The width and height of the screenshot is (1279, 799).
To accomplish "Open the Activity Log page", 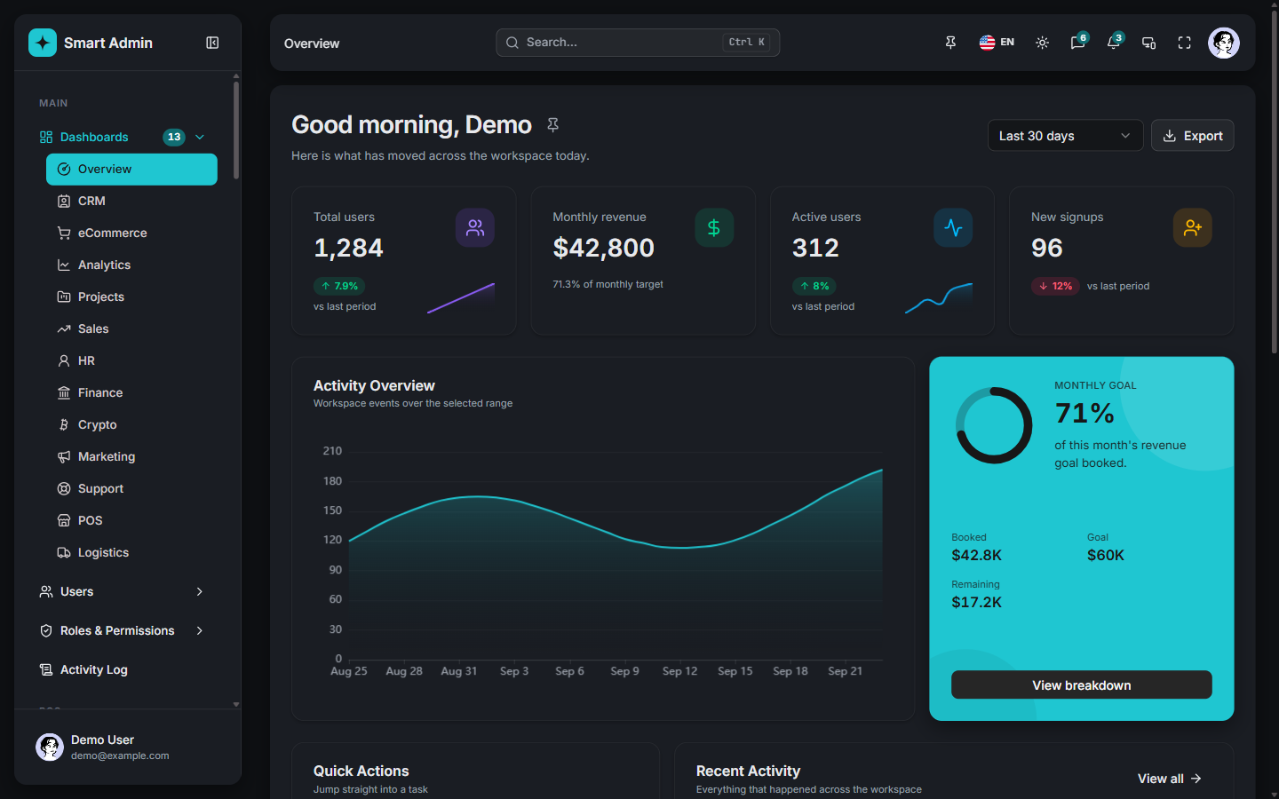I will coord(123,669).
